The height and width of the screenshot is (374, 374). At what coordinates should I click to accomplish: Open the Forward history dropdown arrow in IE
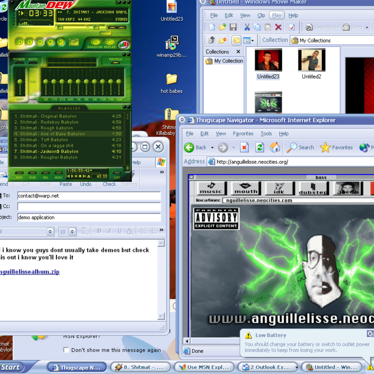(x=233, y=148)
